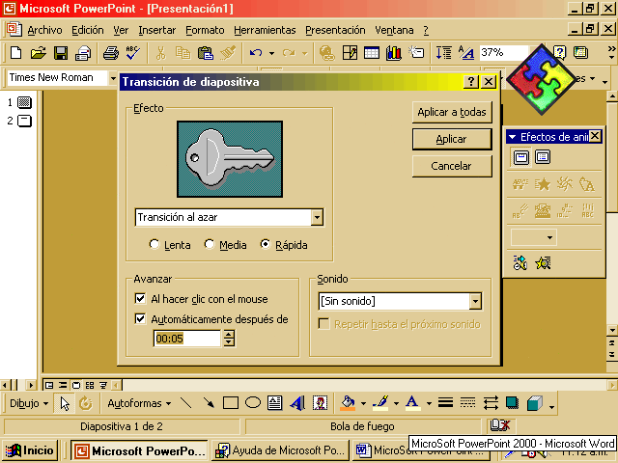Uncheck Automáticamente después de
Viewport: 618px width, 463px height.
click(140, 318)
